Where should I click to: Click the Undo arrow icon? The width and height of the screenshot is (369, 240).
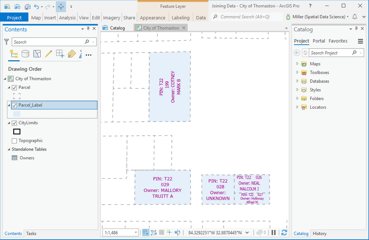36,7
